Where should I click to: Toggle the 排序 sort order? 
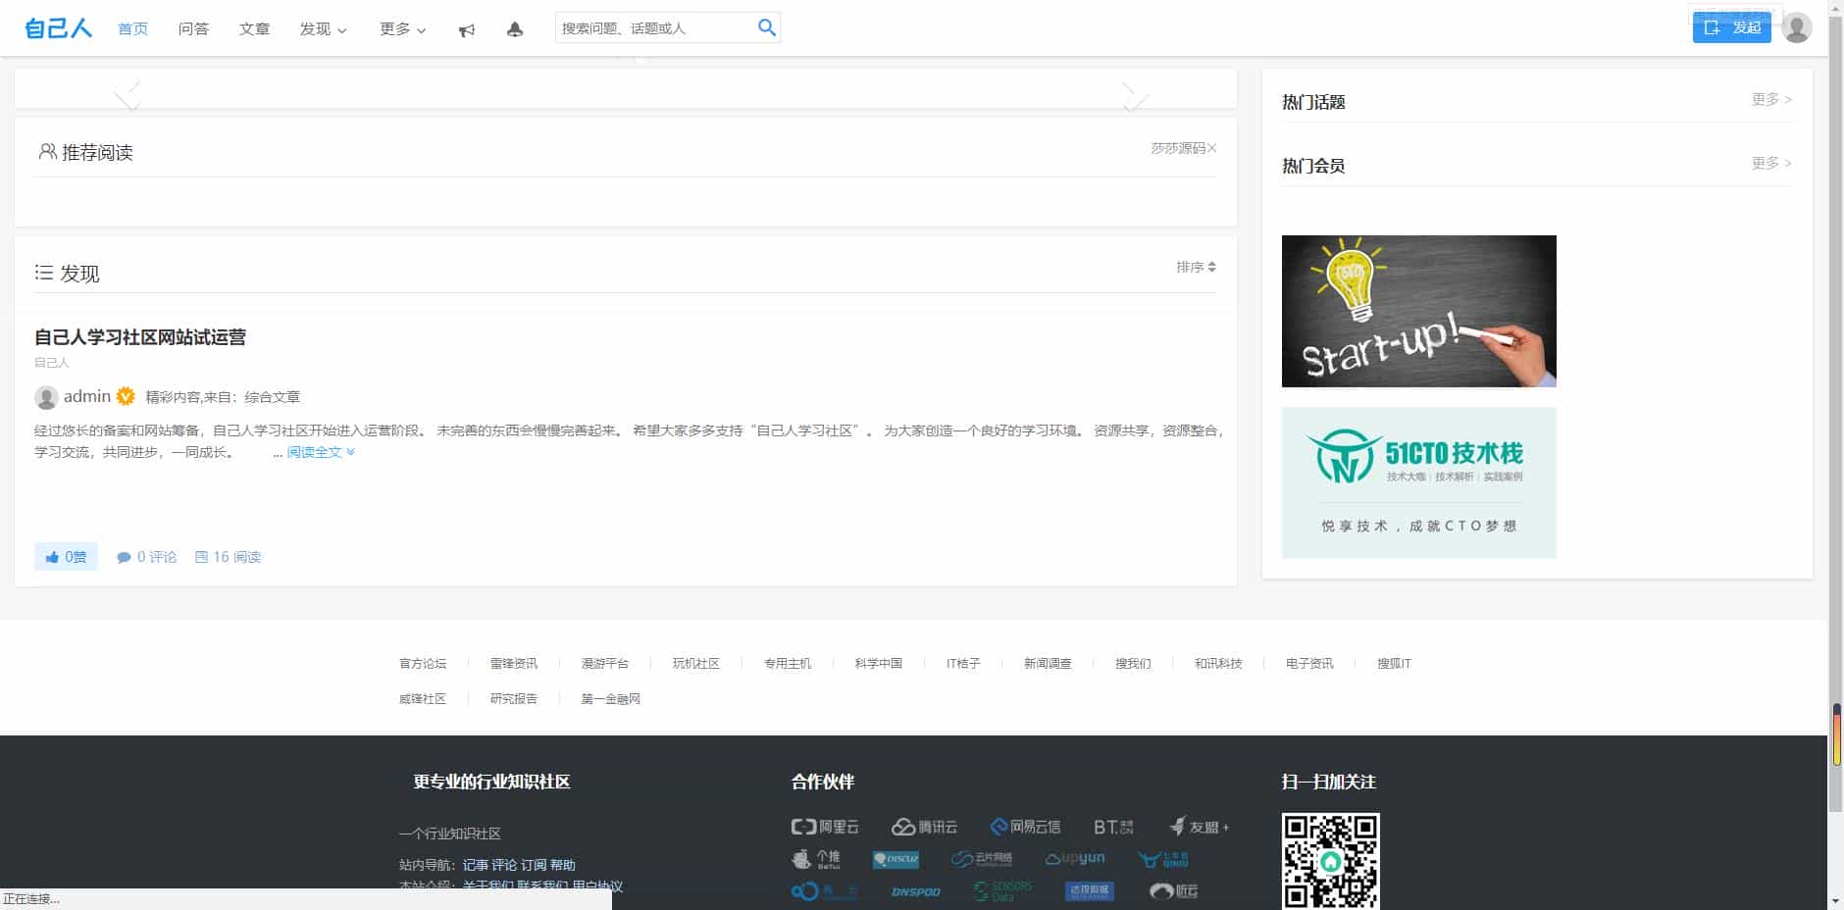(x=1195, y=267)
